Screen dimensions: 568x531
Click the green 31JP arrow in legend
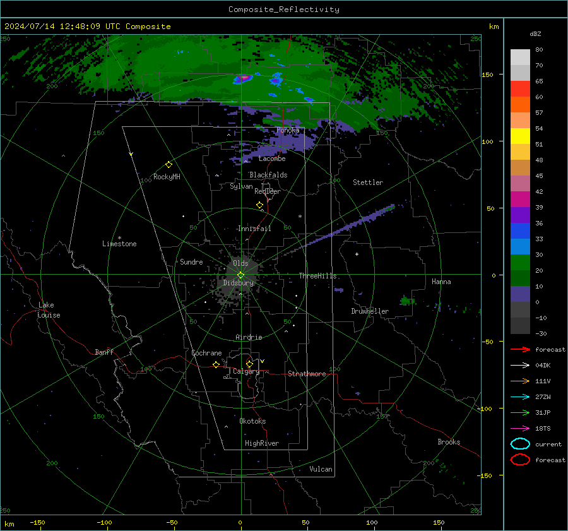pyautogui.click(x=521, y=412)
